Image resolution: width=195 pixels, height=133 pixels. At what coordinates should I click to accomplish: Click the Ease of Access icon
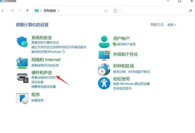(104, 83)
